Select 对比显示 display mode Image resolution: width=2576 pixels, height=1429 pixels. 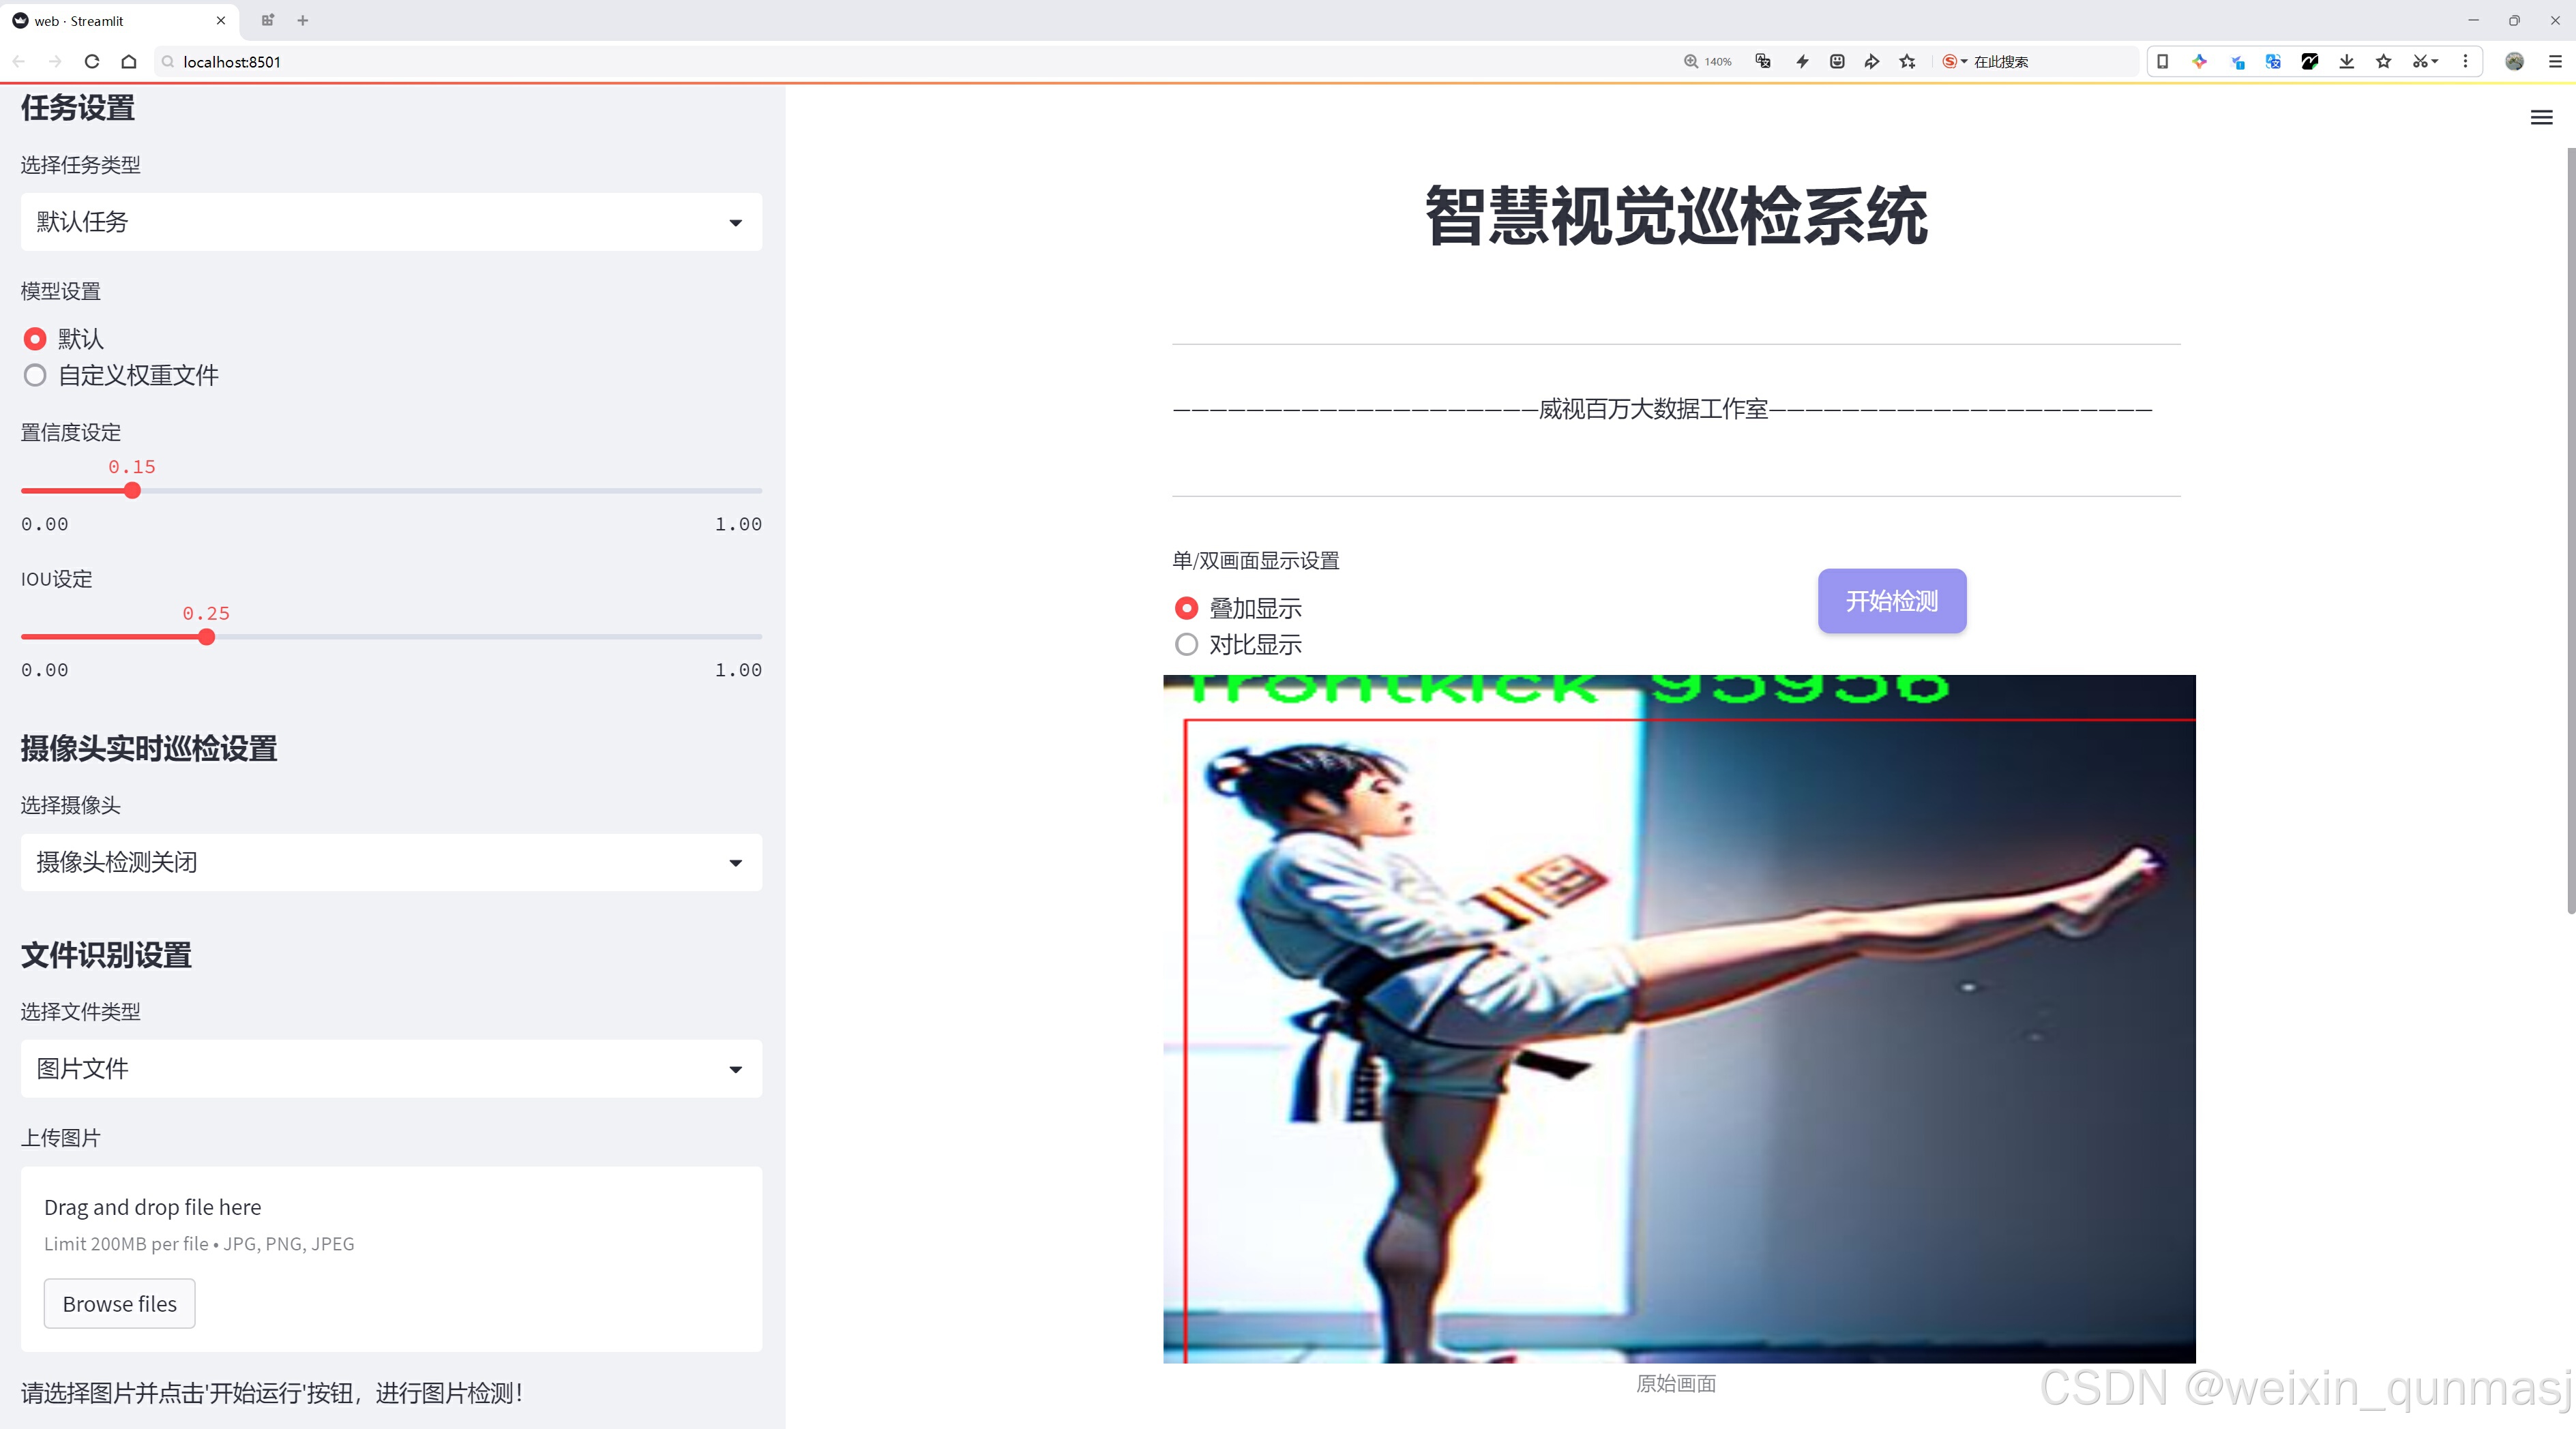click(x=1186, y=644)
